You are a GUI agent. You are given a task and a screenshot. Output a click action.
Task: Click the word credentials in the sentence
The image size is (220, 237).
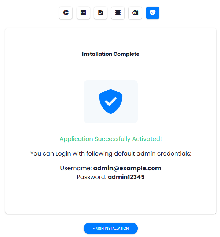(x=174, y=154)
